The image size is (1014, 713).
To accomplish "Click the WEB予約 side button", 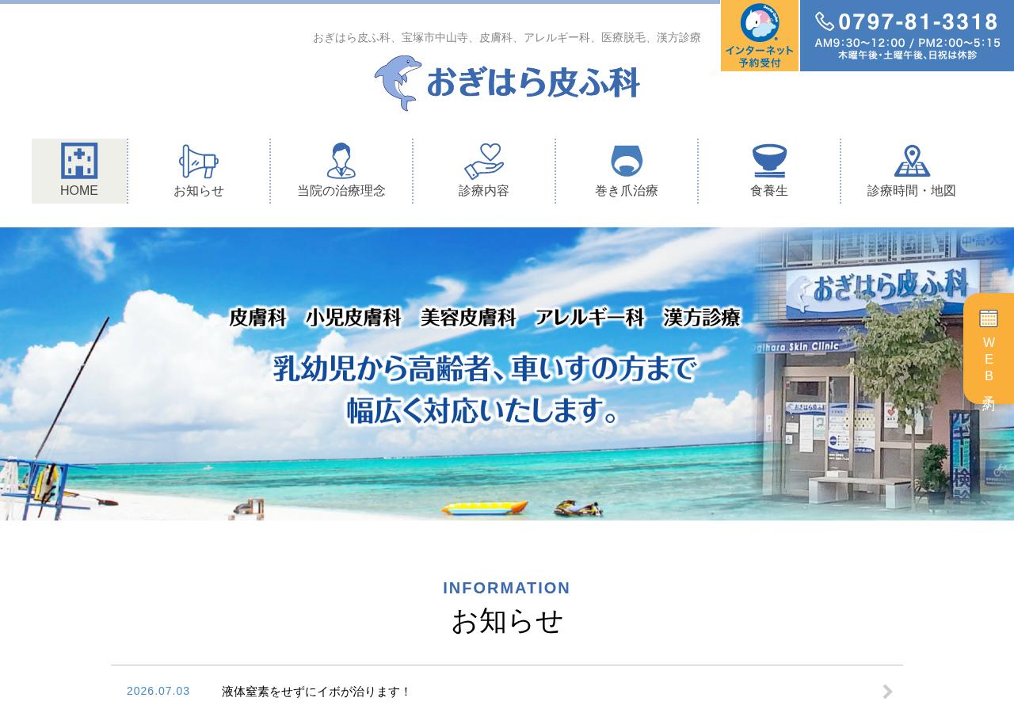I will coord(989,349).
